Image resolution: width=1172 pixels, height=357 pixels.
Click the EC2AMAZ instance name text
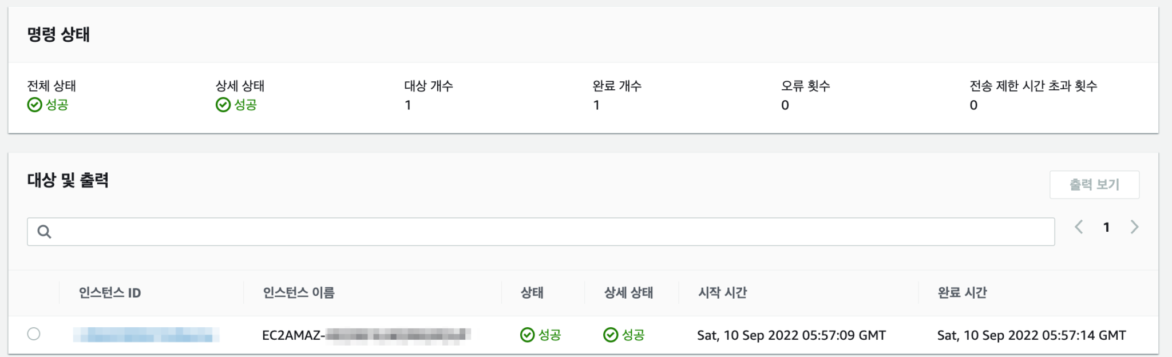tap(366, 335)
